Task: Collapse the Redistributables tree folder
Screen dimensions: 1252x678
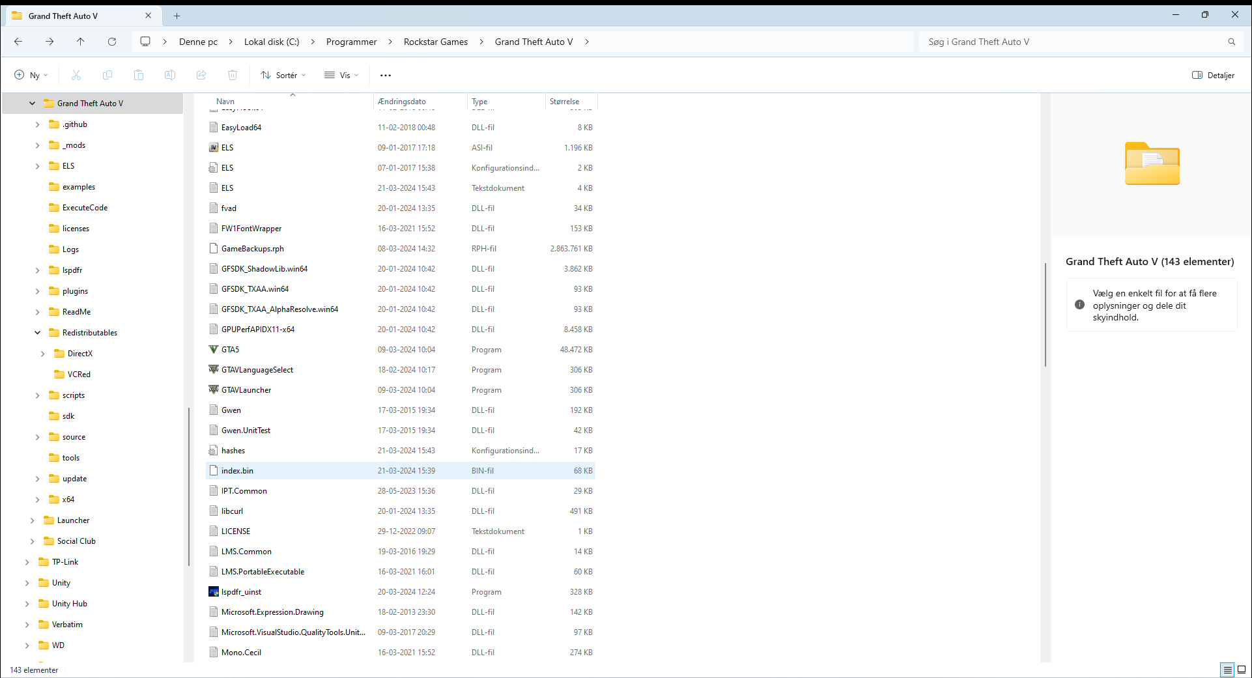Action: coord(37,333)
